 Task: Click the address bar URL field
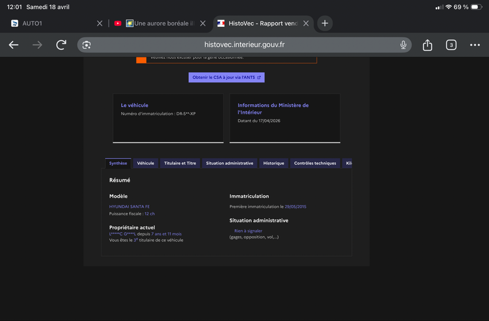click(x=244, y=45)
